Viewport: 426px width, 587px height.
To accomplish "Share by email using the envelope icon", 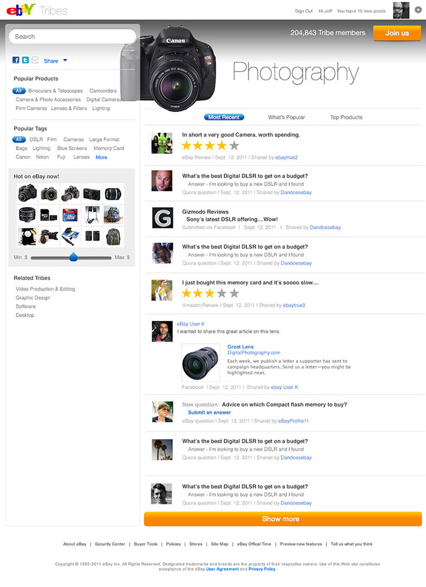I will pyautogui.click(x=35, y=60).
